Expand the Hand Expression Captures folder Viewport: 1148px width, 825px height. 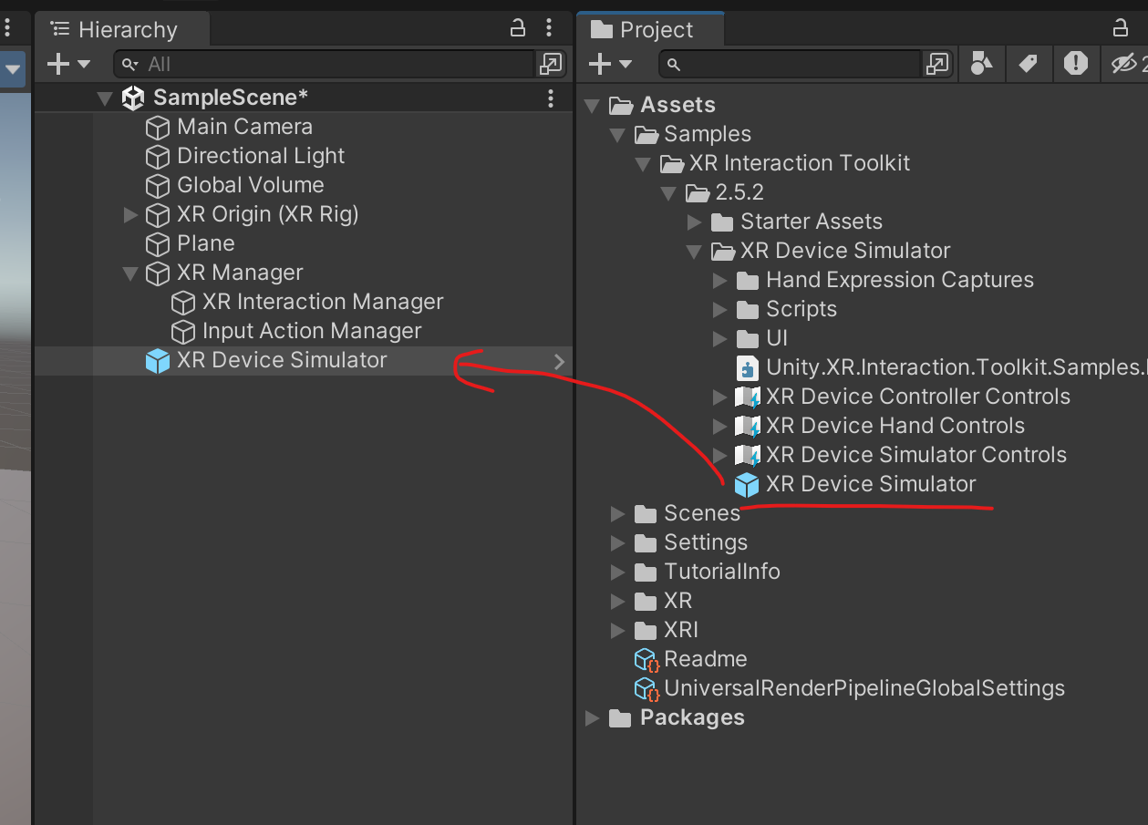pyautogui.click(x=719, y=280)
